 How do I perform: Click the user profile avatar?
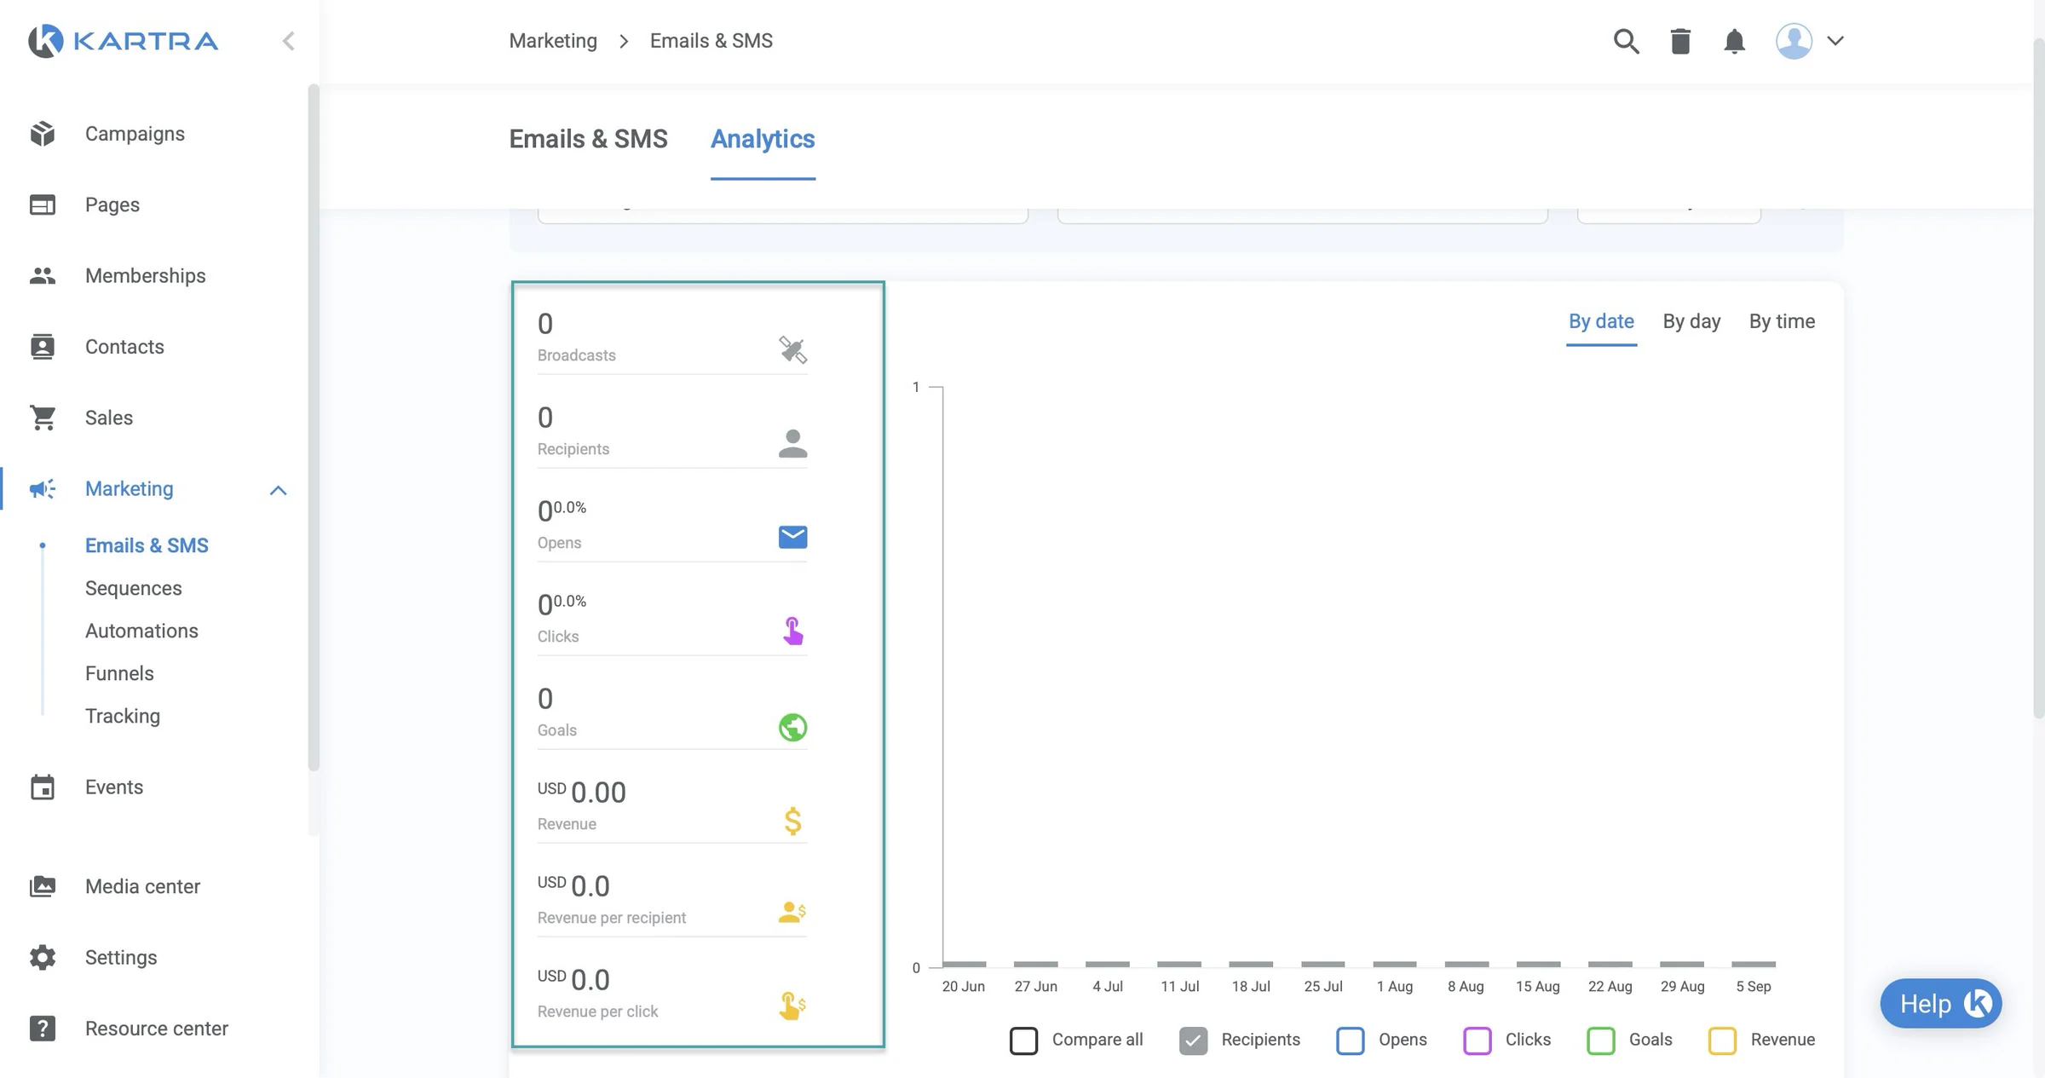tap(1794, 41)
